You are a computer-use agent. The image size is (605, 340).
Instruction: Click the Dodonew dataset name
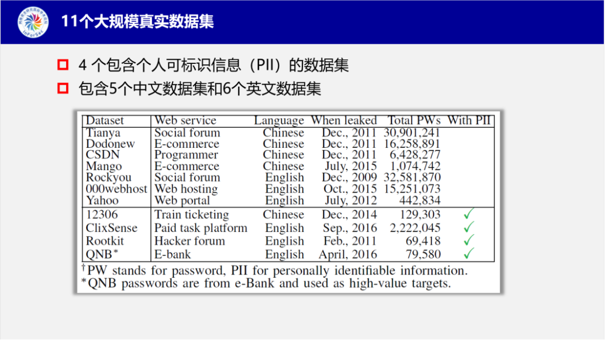click(110, 144)
